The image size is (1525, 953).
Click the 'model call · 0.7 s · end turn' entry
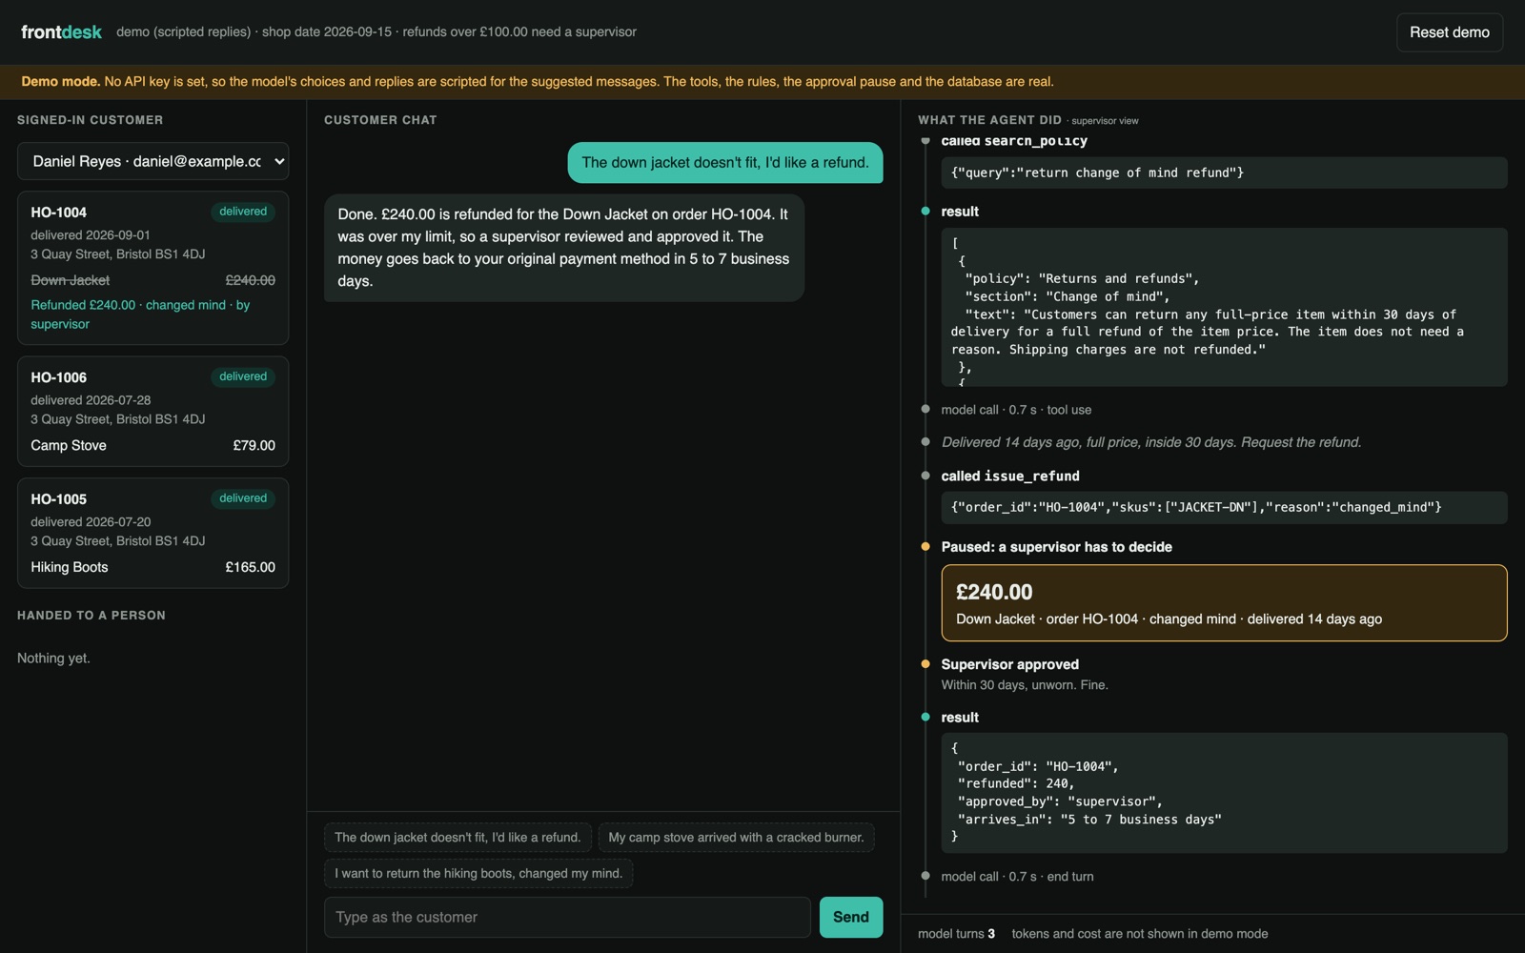point(1017,877)
